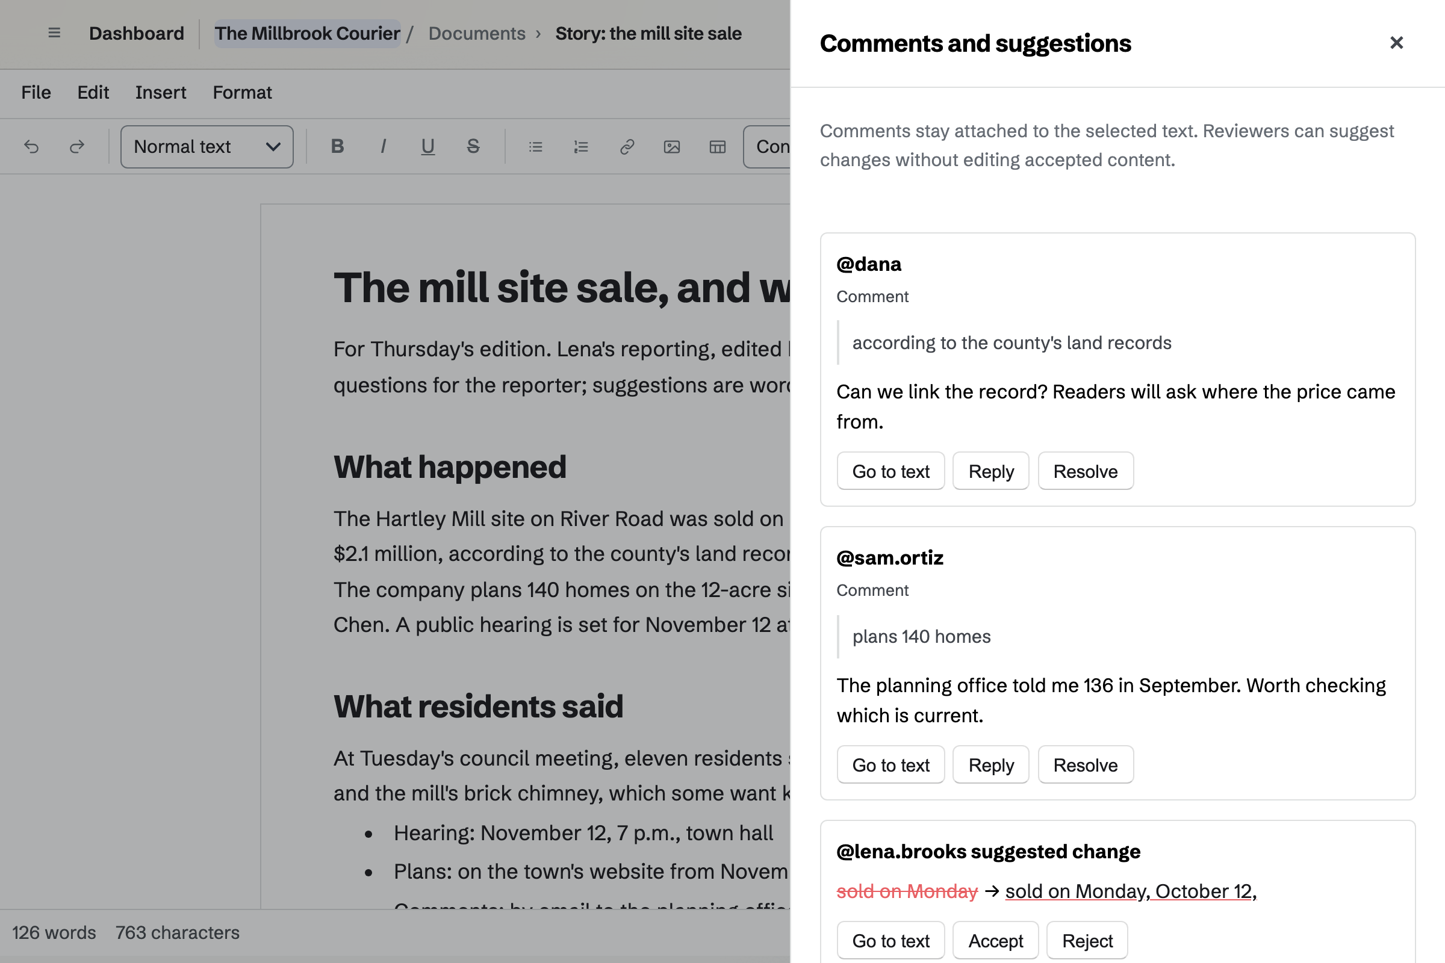Image resolution: width=1445 pixels, height=963 pixels.
Task: Open the Documents breadcrumb
Action: 477,33
